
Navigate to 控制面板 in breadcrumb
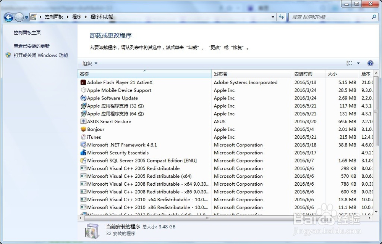(54, 17)
